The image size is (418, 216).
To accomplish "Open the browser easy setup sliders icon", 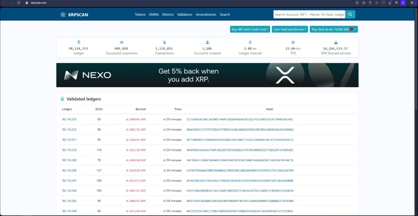I will 397,3.
